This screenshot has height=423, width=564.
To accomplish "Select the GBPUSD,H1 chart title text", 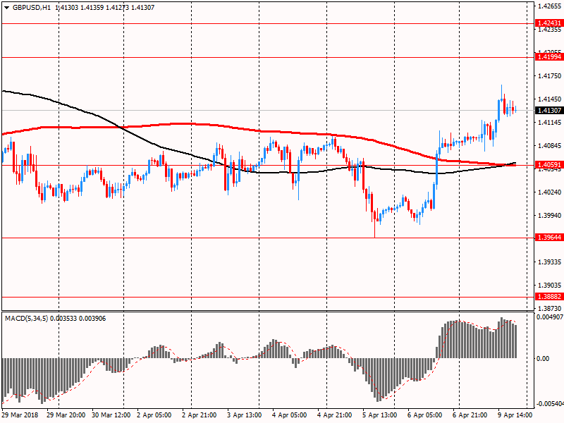I will pyautogui.click(x=32, y=8).
